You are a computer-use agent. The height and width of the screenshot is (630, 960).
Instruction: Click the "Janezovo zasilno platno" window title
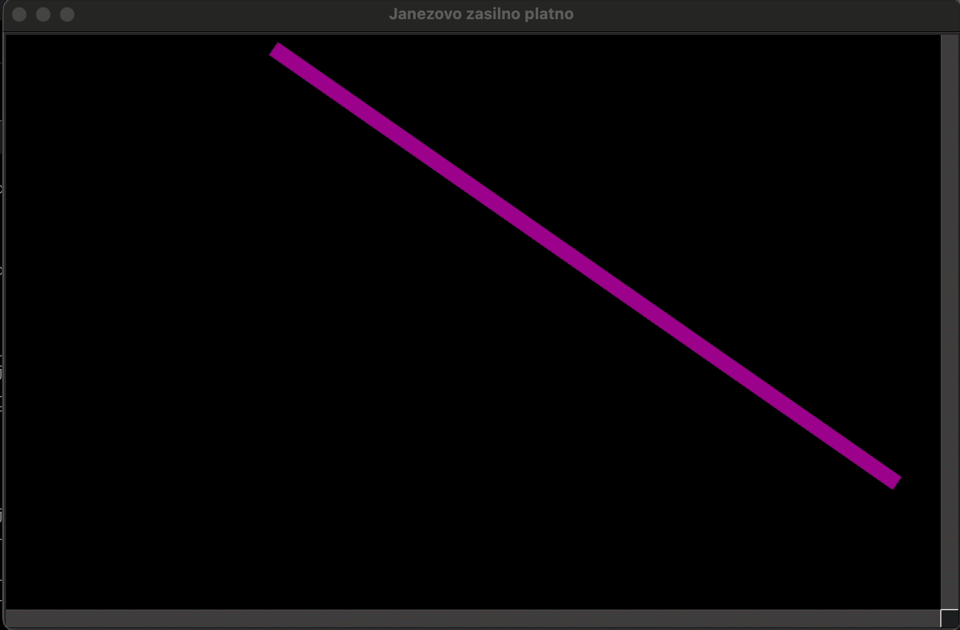[x=481, y=14]
